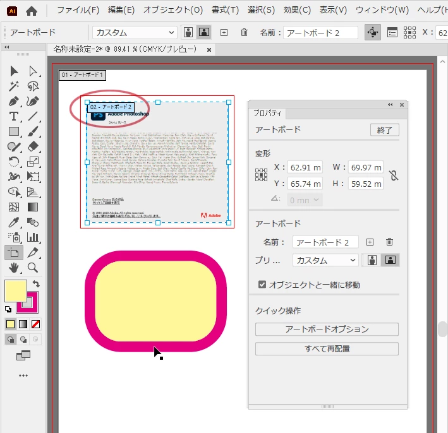Select the Hand tool

[x=14, y=268]
